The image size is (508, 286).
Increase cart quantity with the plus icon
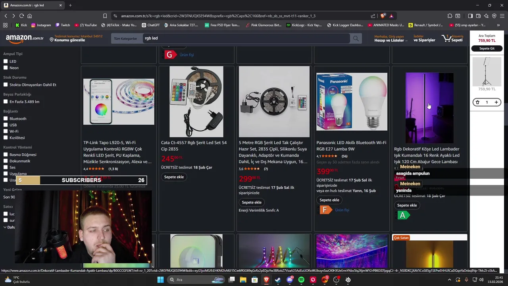point(496,102)
